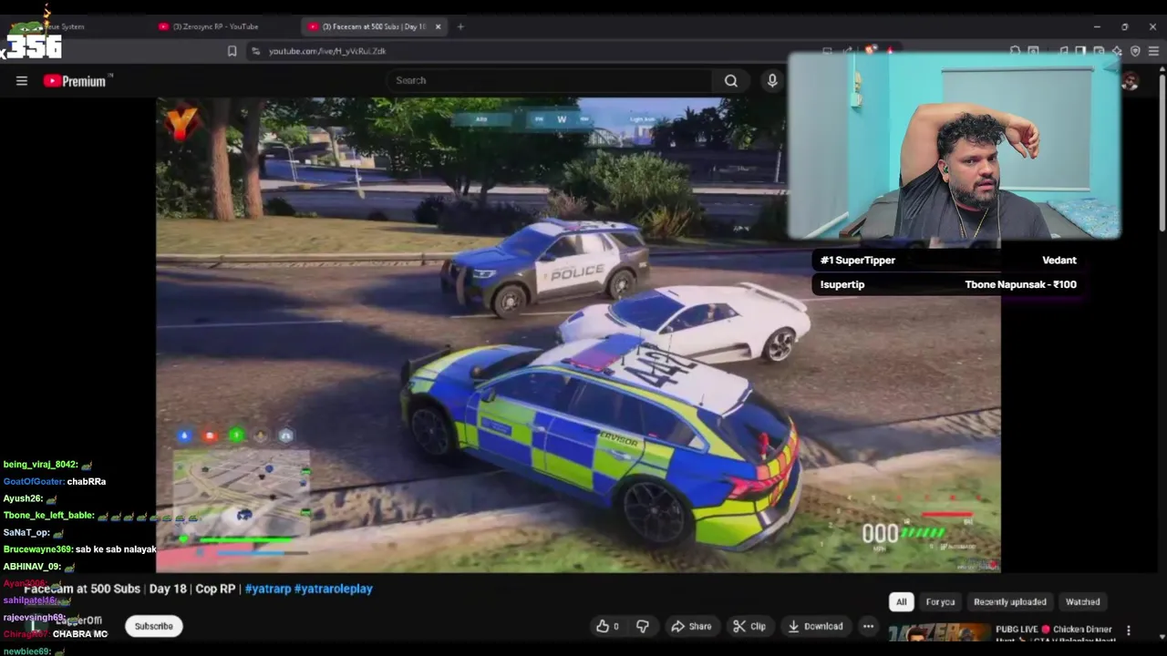This screenshot has height=656, width=1167.
Task: Click the youtube.com address bar URL
Action: pyautogui.click(x=327, y=51)
